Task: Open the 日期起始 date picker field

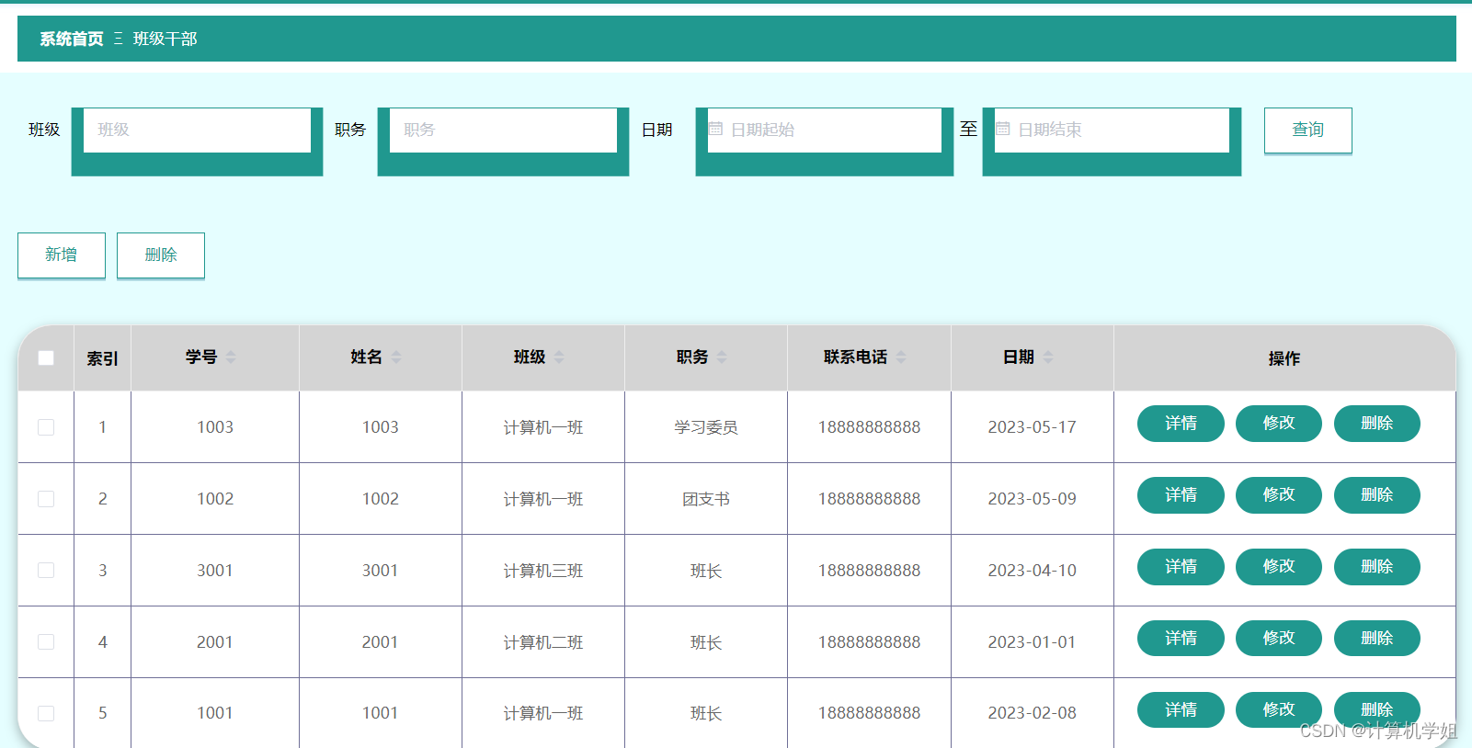Action: tap(825, 130)
